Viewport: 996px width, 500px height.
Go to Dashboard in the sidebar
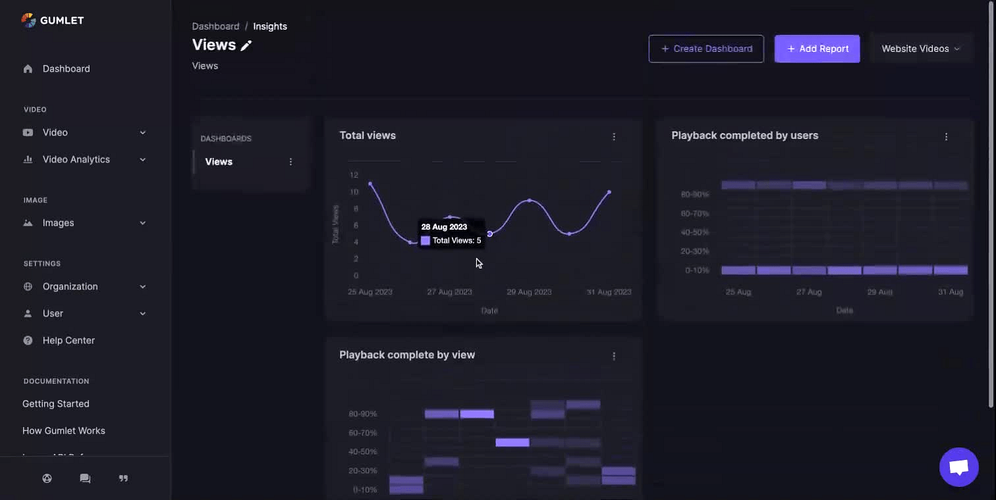[66, 68]
